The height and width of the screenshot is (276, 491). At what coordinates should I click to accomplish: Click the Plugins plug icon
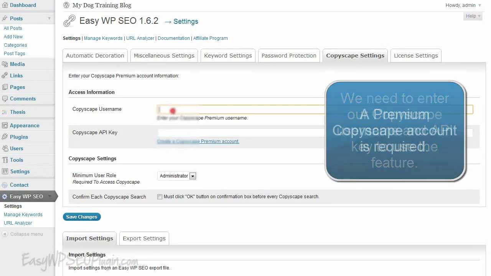tap(5, 137)
